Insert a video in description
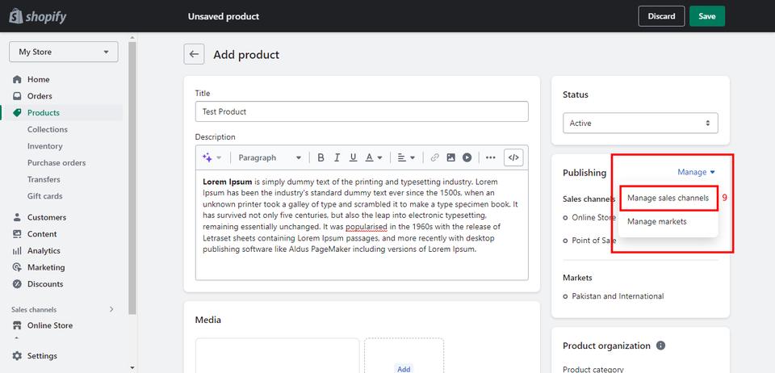775x373 pixels. click(x=467, y=157)
